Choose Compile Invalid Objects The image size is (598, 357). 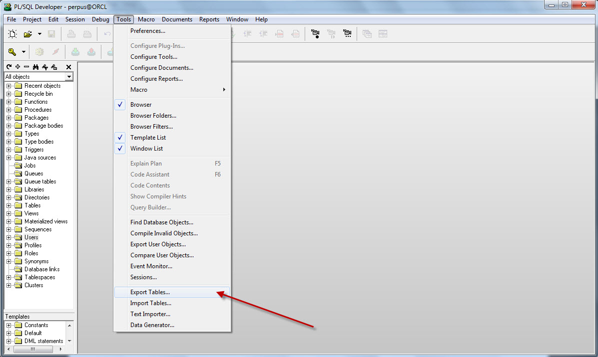pos(164,233)
